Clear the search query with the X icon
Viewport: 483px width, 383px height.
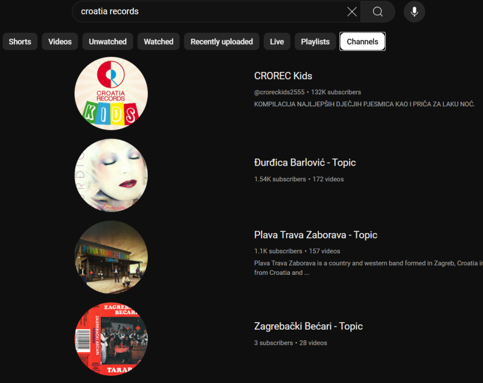pos(352,11)
